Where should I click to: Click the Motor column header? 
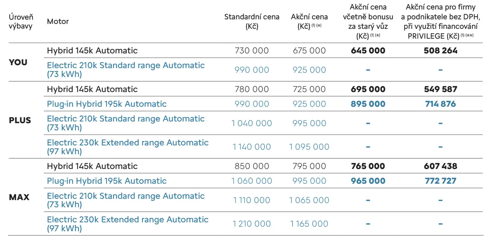click(58, 21)
